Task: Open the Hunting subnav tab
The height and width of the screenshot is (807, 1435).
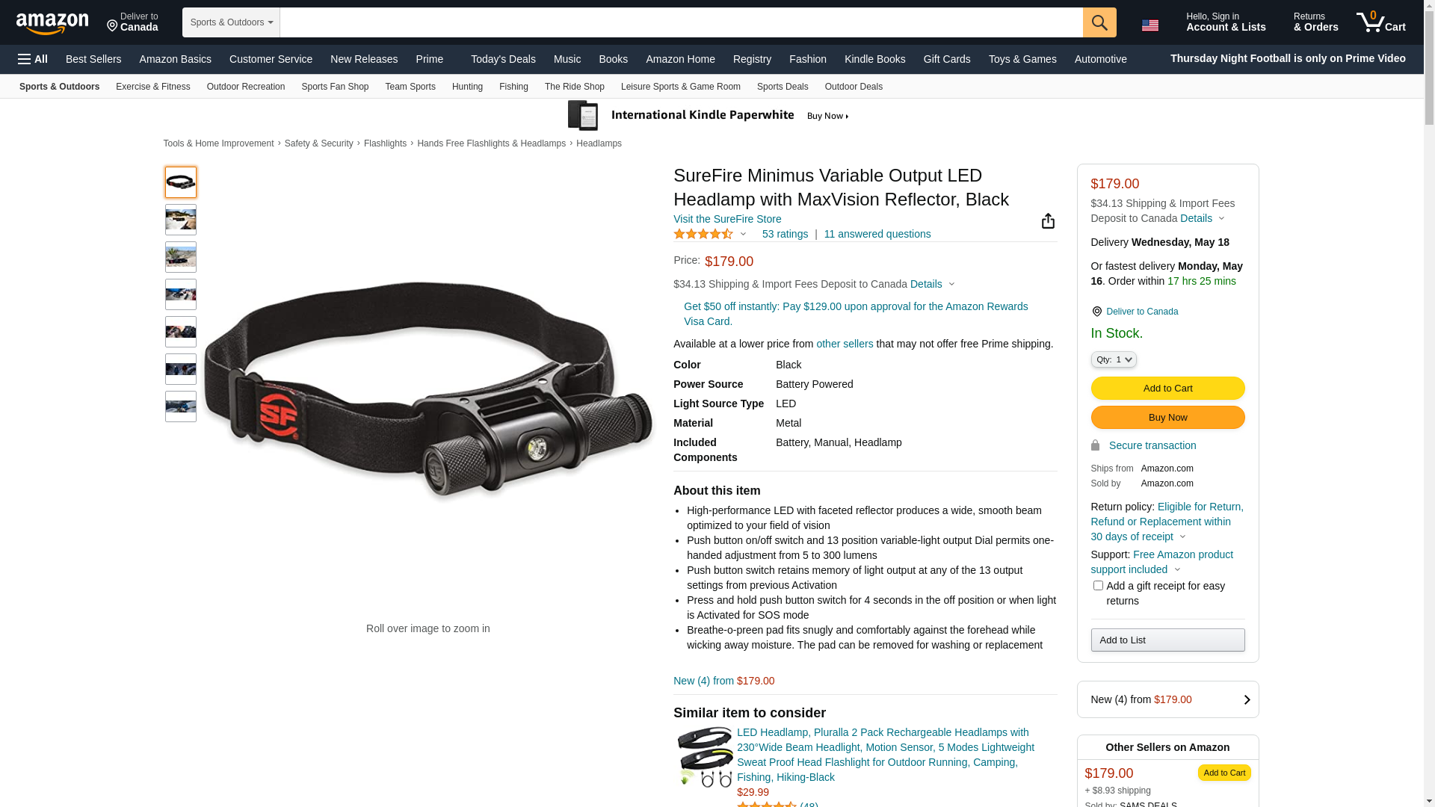Action: point(467,87)
